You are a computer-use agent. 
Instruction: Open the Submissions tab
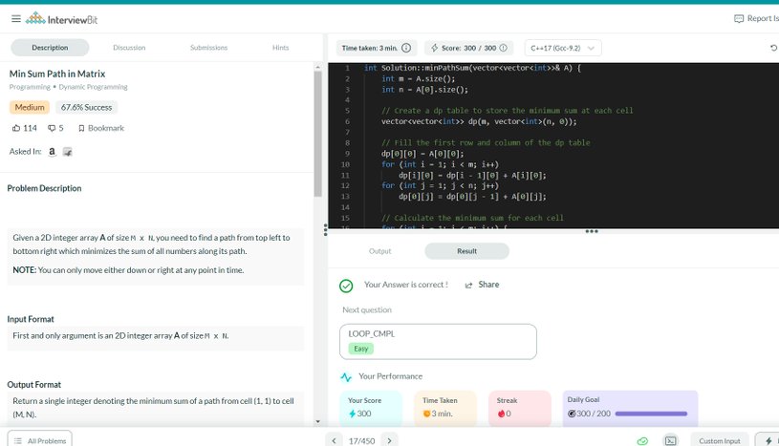point(208,48)
